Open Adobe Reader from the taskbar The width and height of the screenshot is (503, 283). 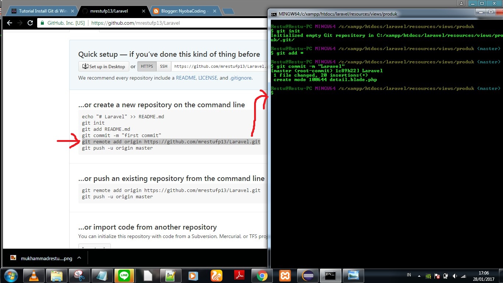pos(239,275)
